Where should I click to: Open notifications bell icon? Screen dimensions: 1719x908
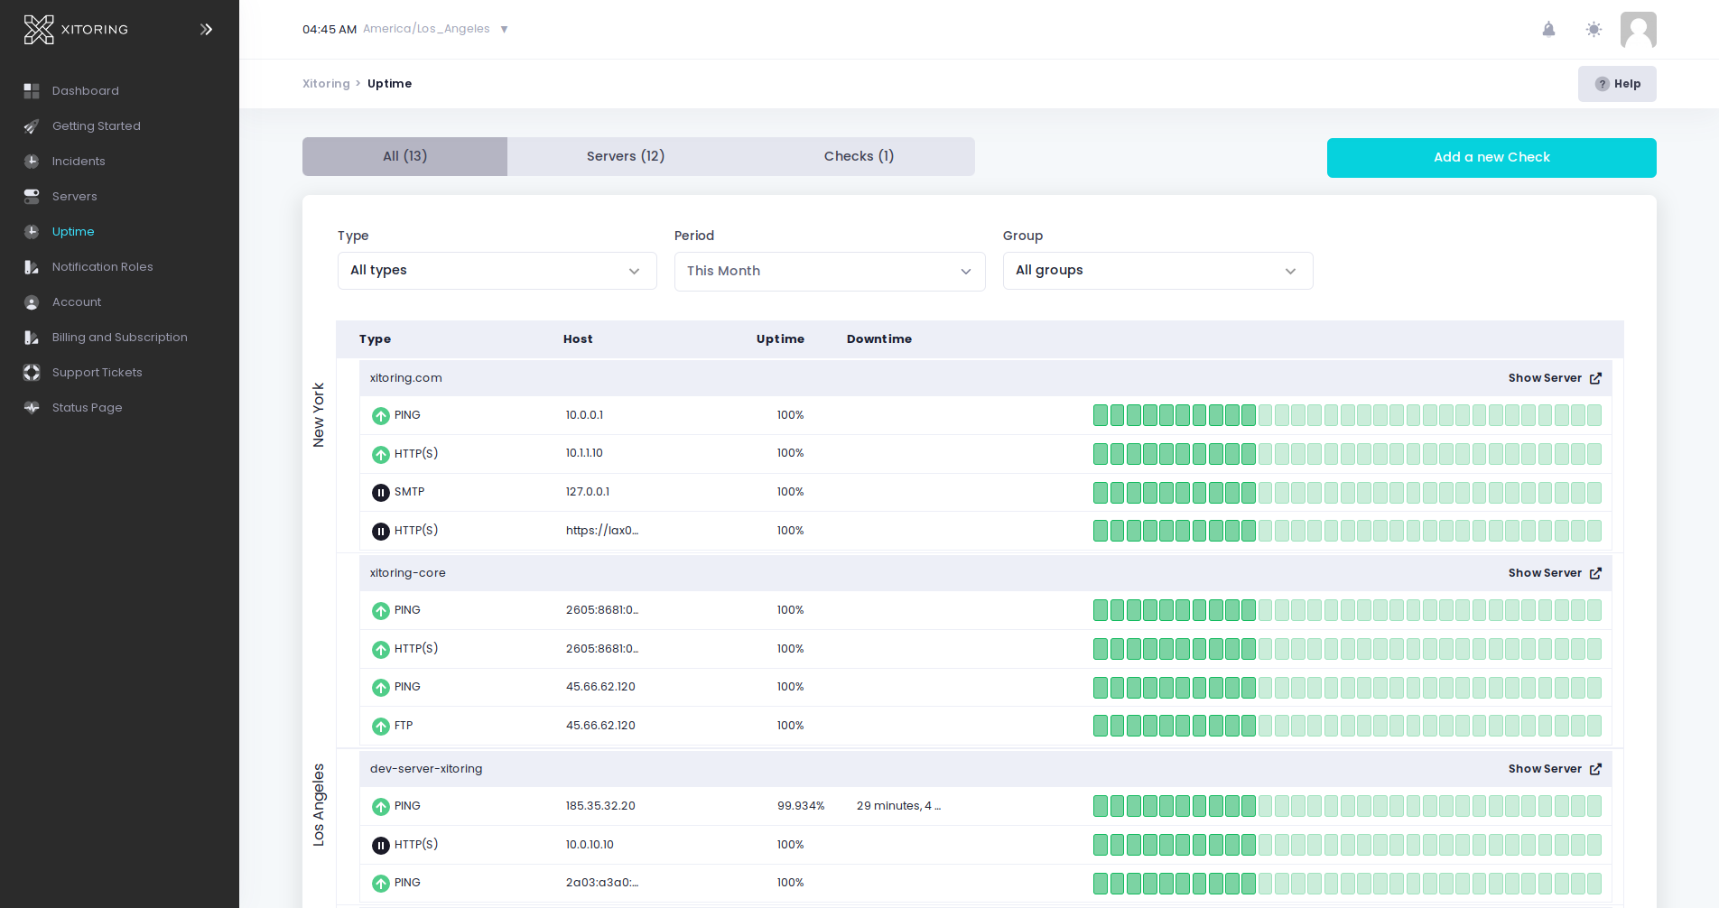[1548, 30]
